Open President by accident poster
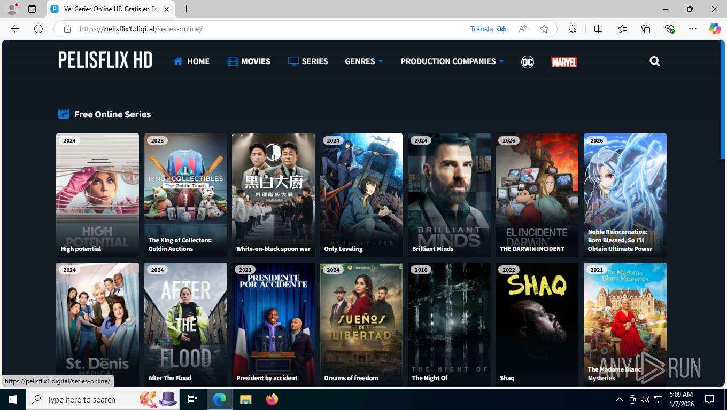 273,325
